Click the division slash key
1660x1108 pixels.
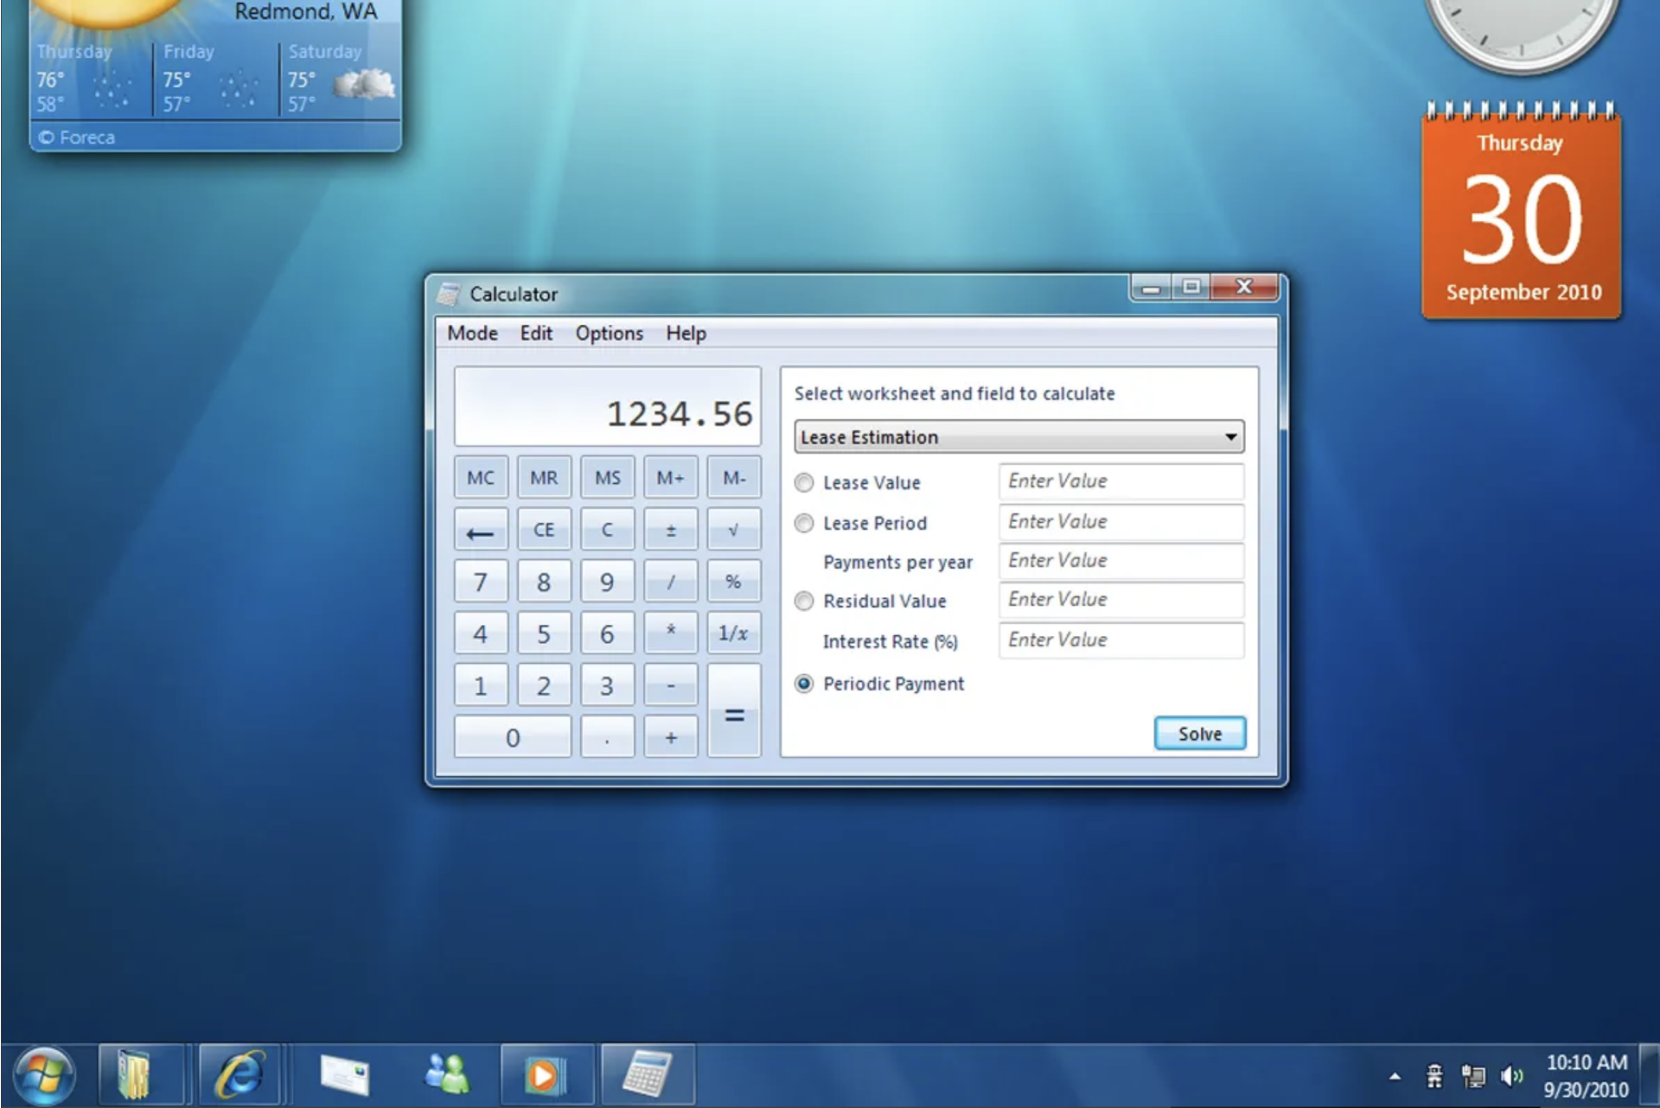[x=670, y=582]
